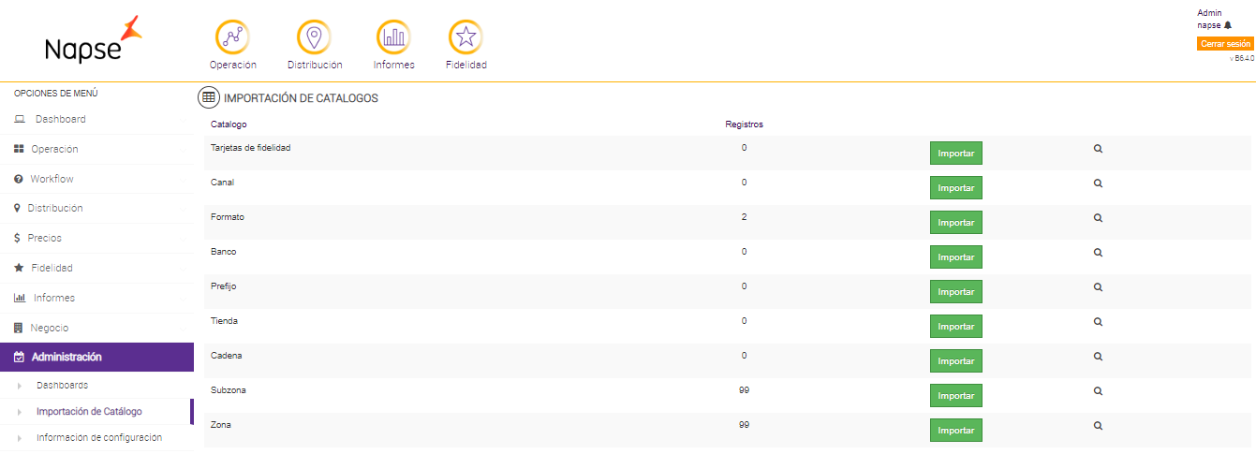Click the notification bell beside napse
The height and width of the screenshot is (454, 1256).
(x=1228, y=25)
